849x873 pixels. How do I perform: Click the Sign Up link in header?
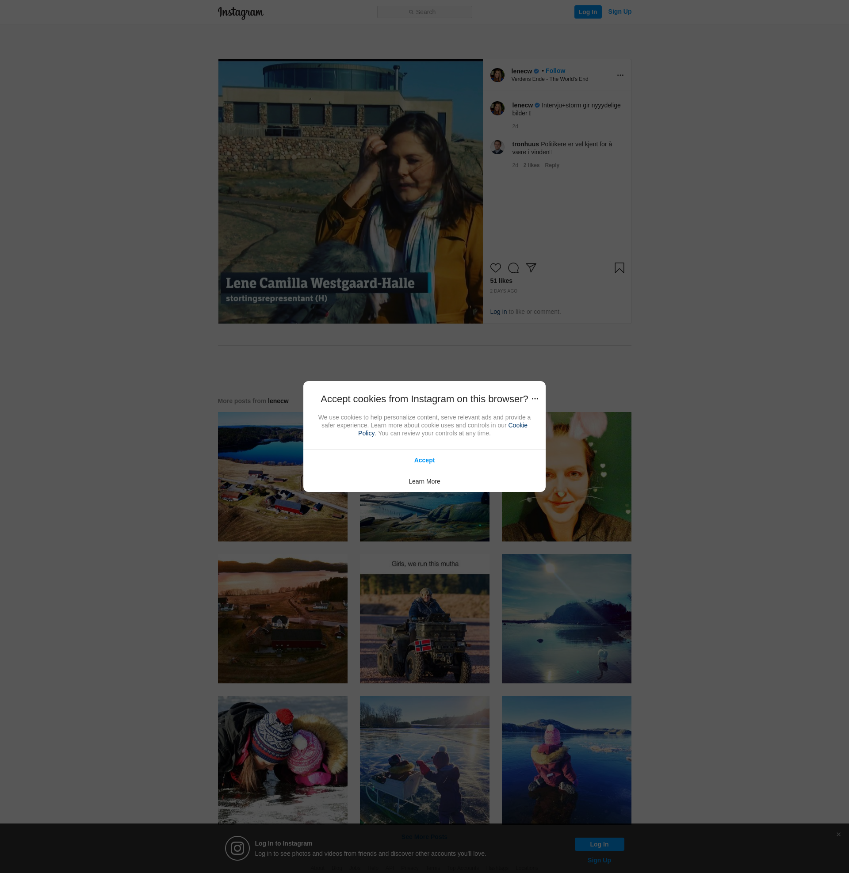[620, 11]
